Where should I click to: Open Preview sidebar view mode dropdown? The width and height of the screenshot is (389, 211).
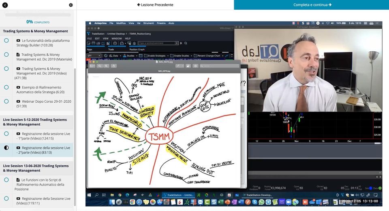pos(92,66)
